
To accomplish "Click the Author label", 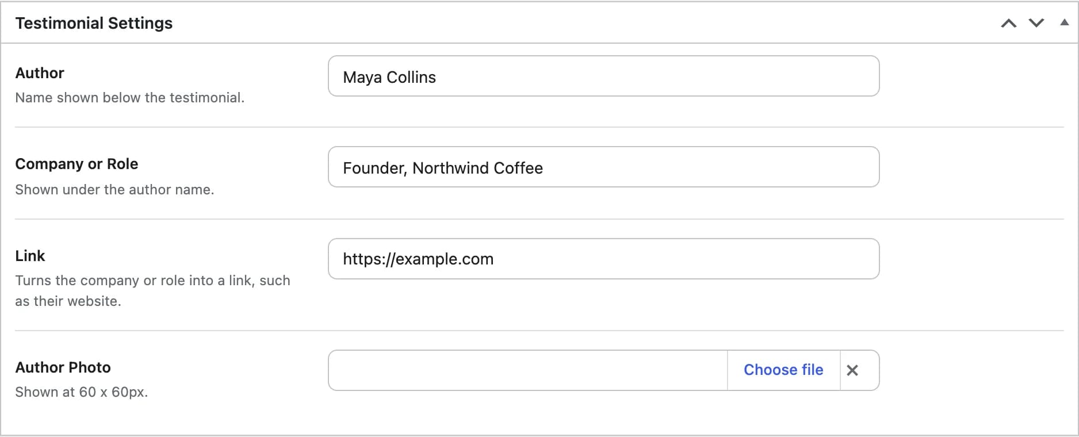I will click(x=40, y=73).
